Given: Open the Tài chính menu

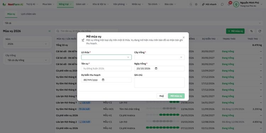Looking at the screenshot, I should [x=154, y=4].
